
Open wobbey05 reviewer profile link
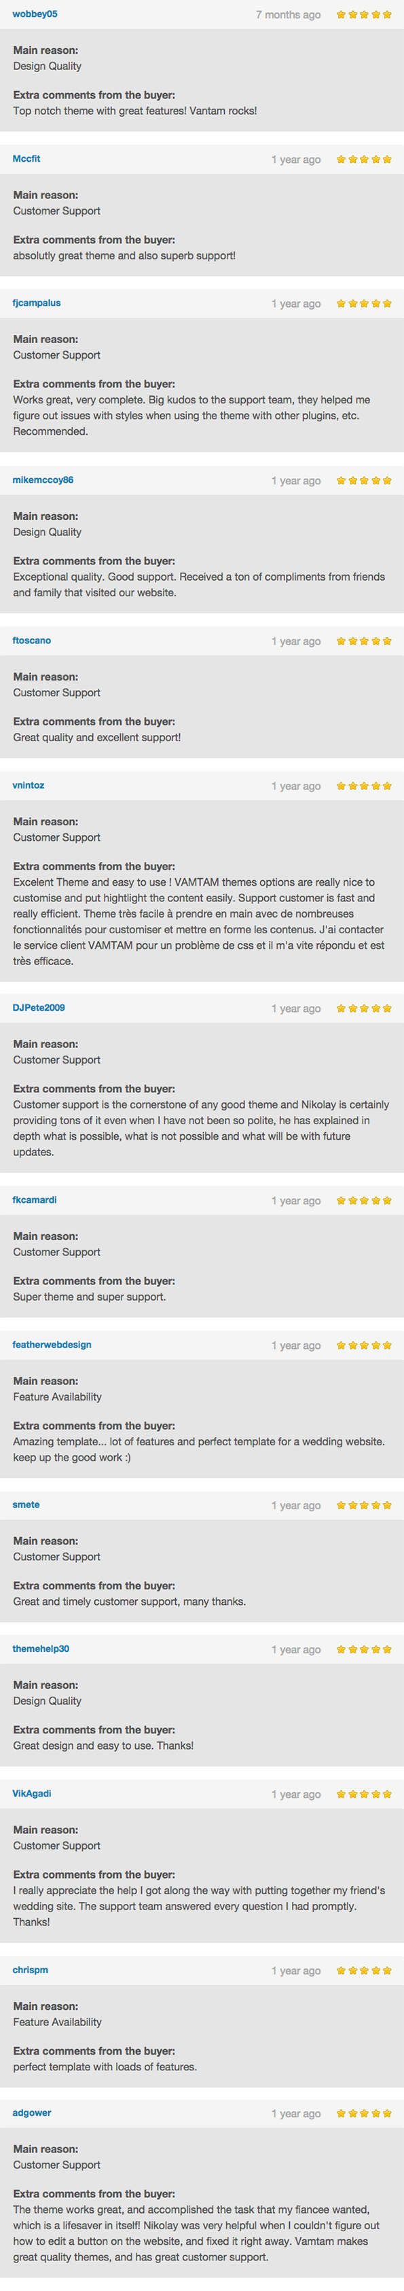point(35,14)
